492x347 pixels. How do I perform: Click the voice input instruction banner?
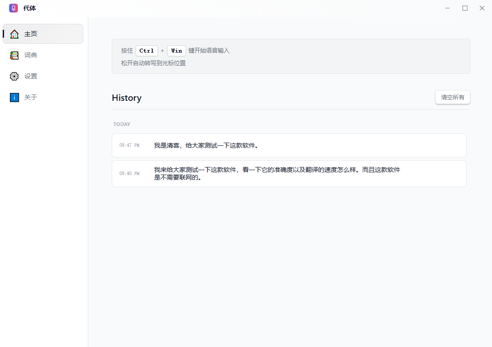[x=291, y=56]
